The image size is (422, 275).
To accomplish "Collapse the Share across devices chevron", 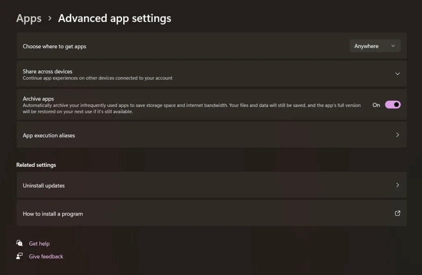I will pos(397,73).
